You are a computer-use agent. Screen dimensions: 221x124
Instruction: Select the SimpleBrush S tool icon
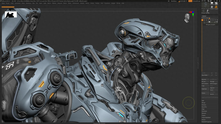point(216,6)
